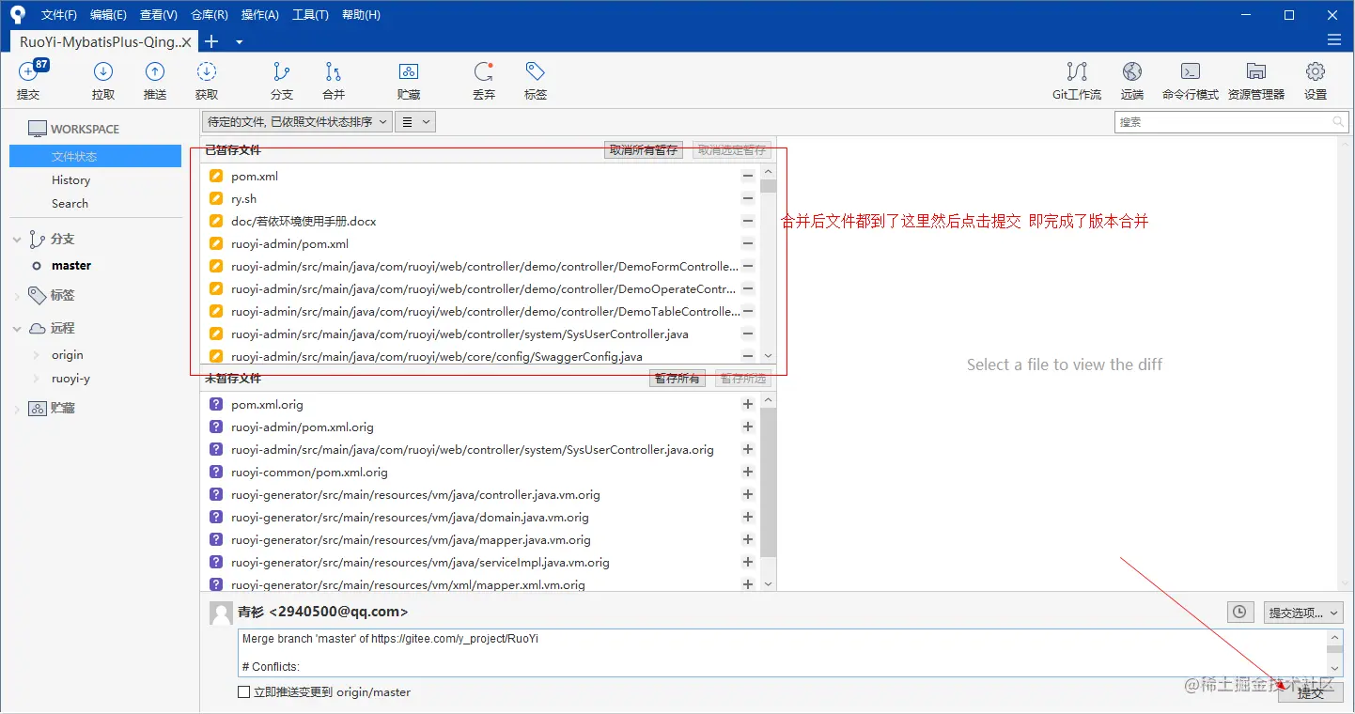
Task: Open the 查看(V) menu
Action: point(158,14)
